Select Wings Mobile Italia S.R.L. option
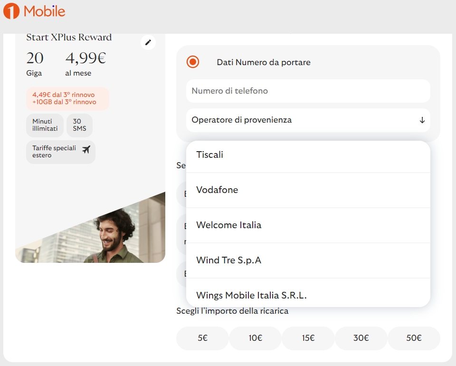Image resolution: width=456 pixels, height=366 pixels. click(x=308, y=294)
